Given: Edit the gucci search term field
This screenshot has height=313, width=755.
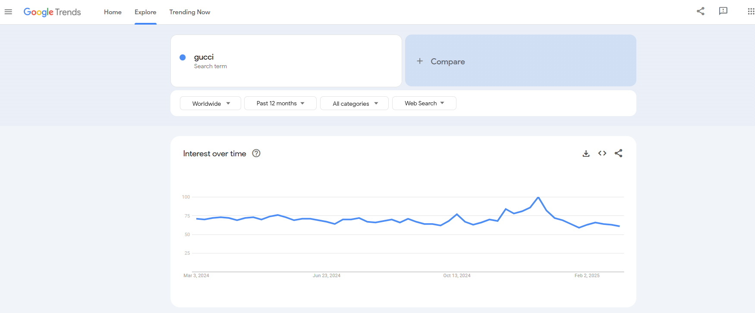Looking at the screenshot, I should click(286, 61).
